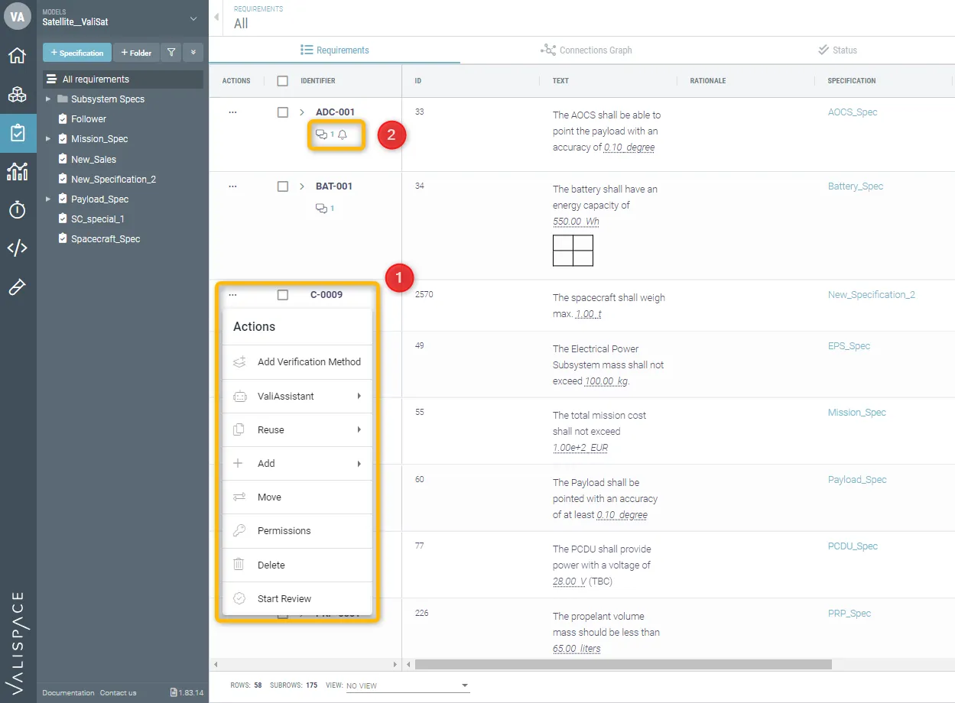Open the ValiAssistant submenu arrow

[x=359, y=396]
